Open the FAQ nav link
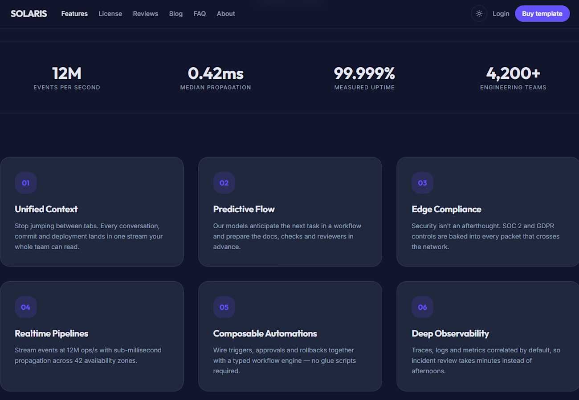579x400 pixels. 200,14
